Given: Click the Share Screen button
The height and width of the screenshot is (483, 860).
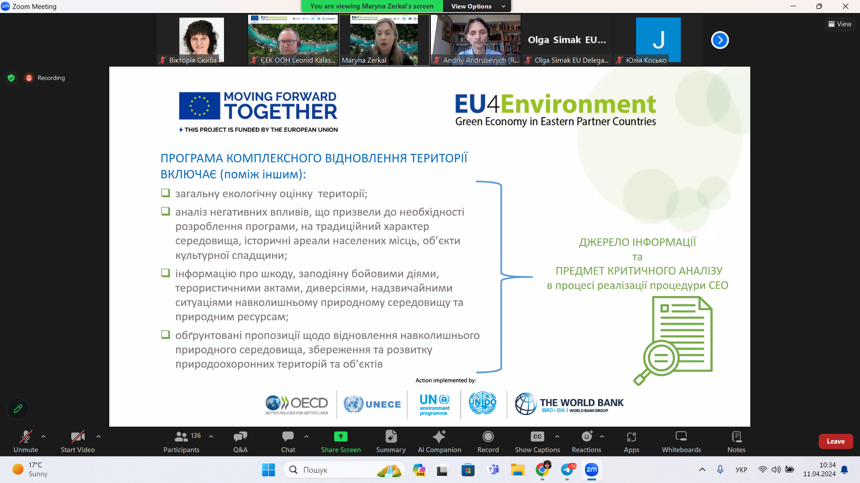Looking at the screenshot, I should pos(340,441).
